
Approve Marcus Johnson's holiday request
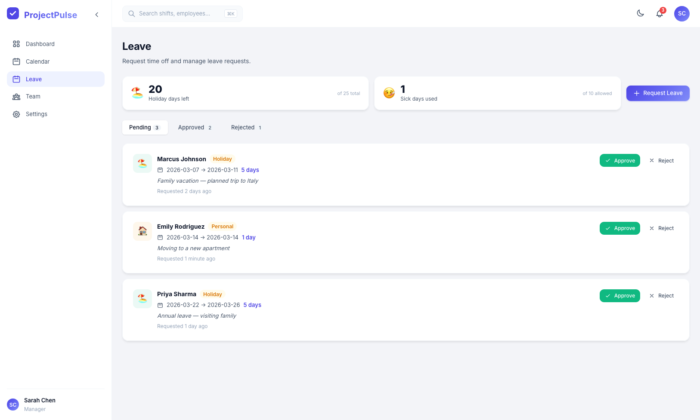pyautogui.click(x=619, y=161)
